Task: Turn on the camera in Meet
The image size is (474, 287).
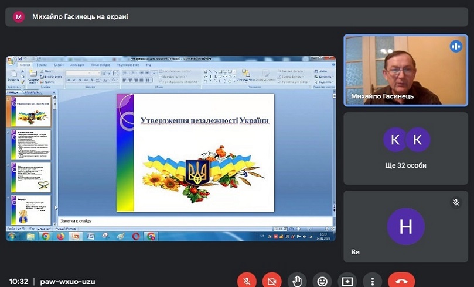Action: 272,281
